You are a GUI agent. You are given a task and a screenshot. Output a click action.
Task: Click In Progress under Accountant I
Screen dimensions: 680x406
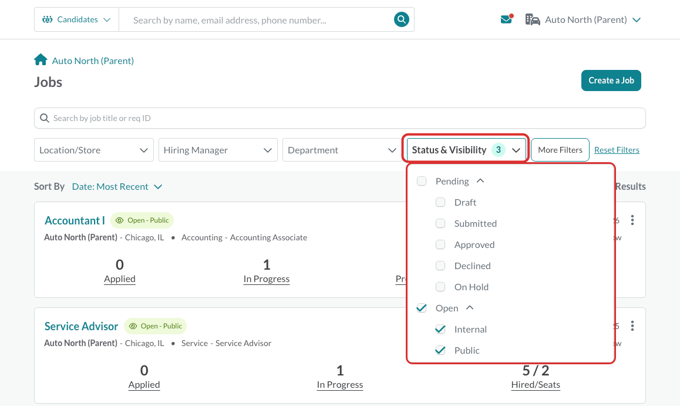pyautogui.click(x=266, y=279)
